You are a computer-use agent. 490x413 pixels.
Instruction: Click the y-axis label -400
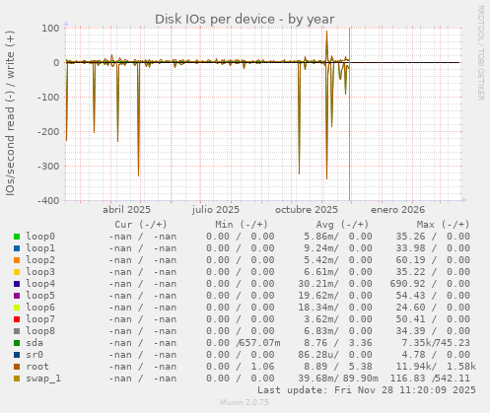[x=48, y=200]
